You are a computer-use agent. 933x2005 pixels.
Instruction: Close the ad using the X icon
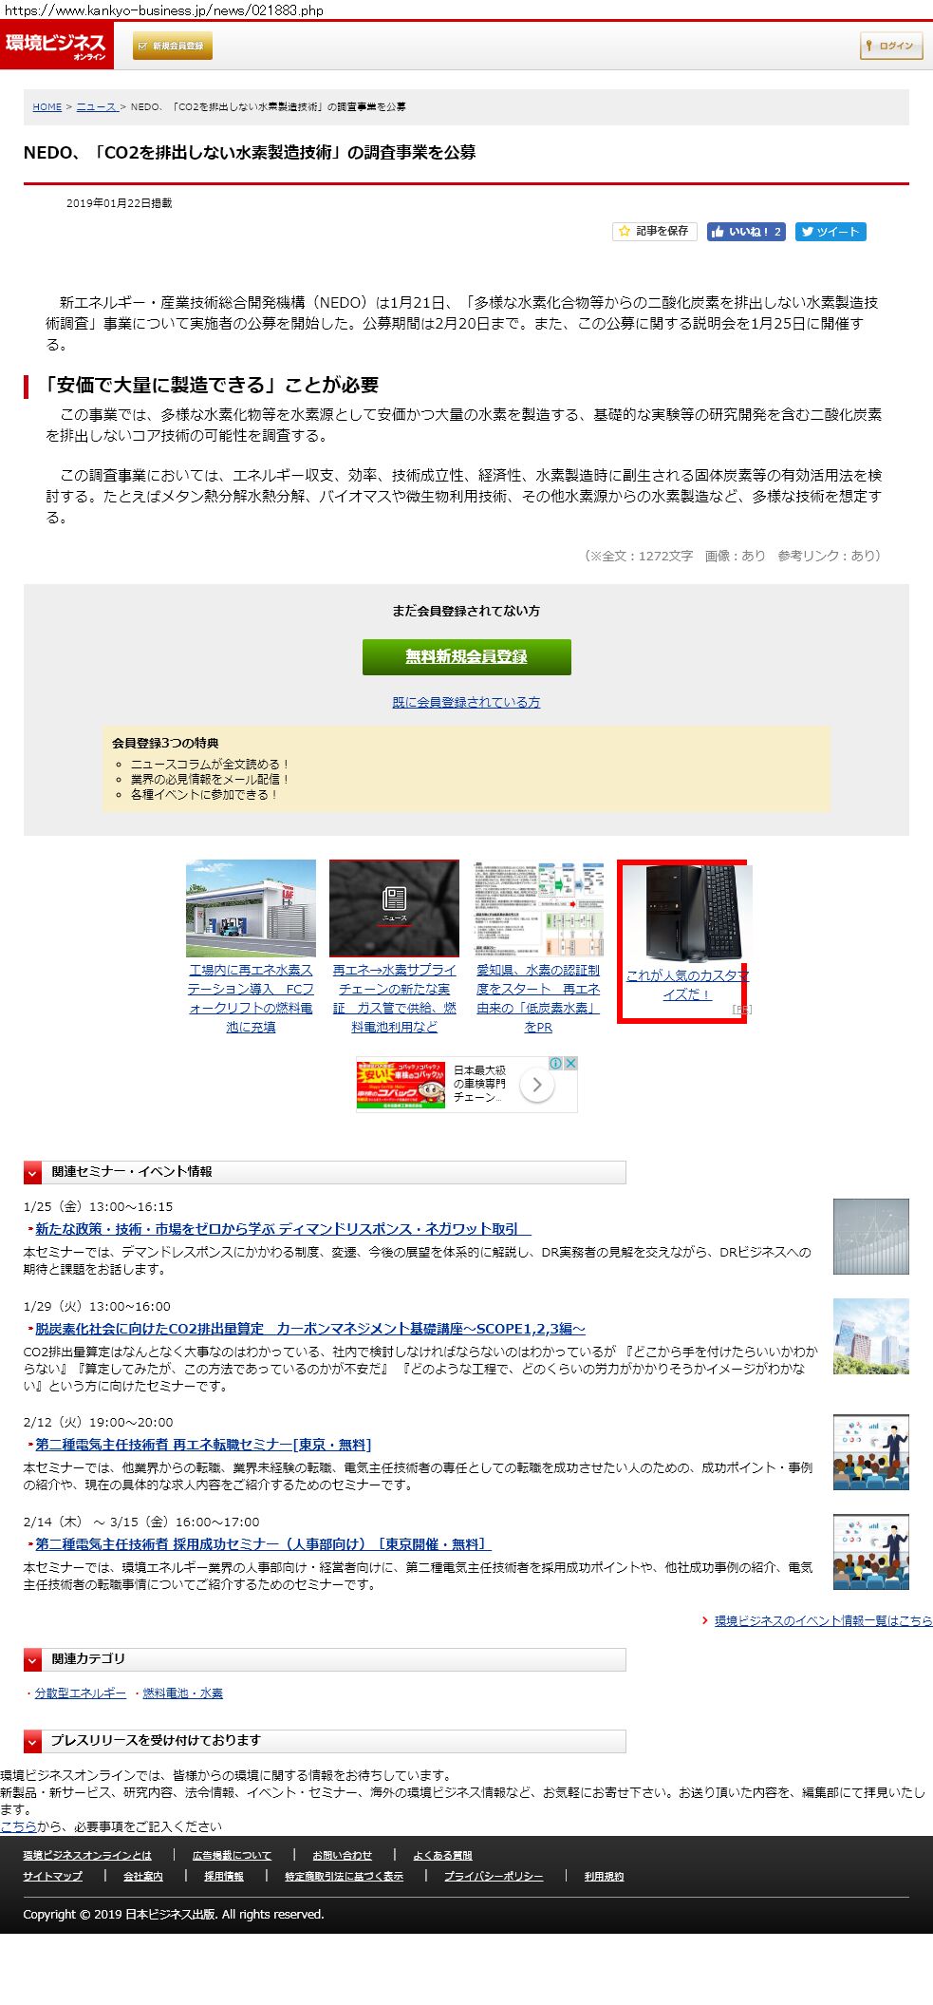[570, 1063]
